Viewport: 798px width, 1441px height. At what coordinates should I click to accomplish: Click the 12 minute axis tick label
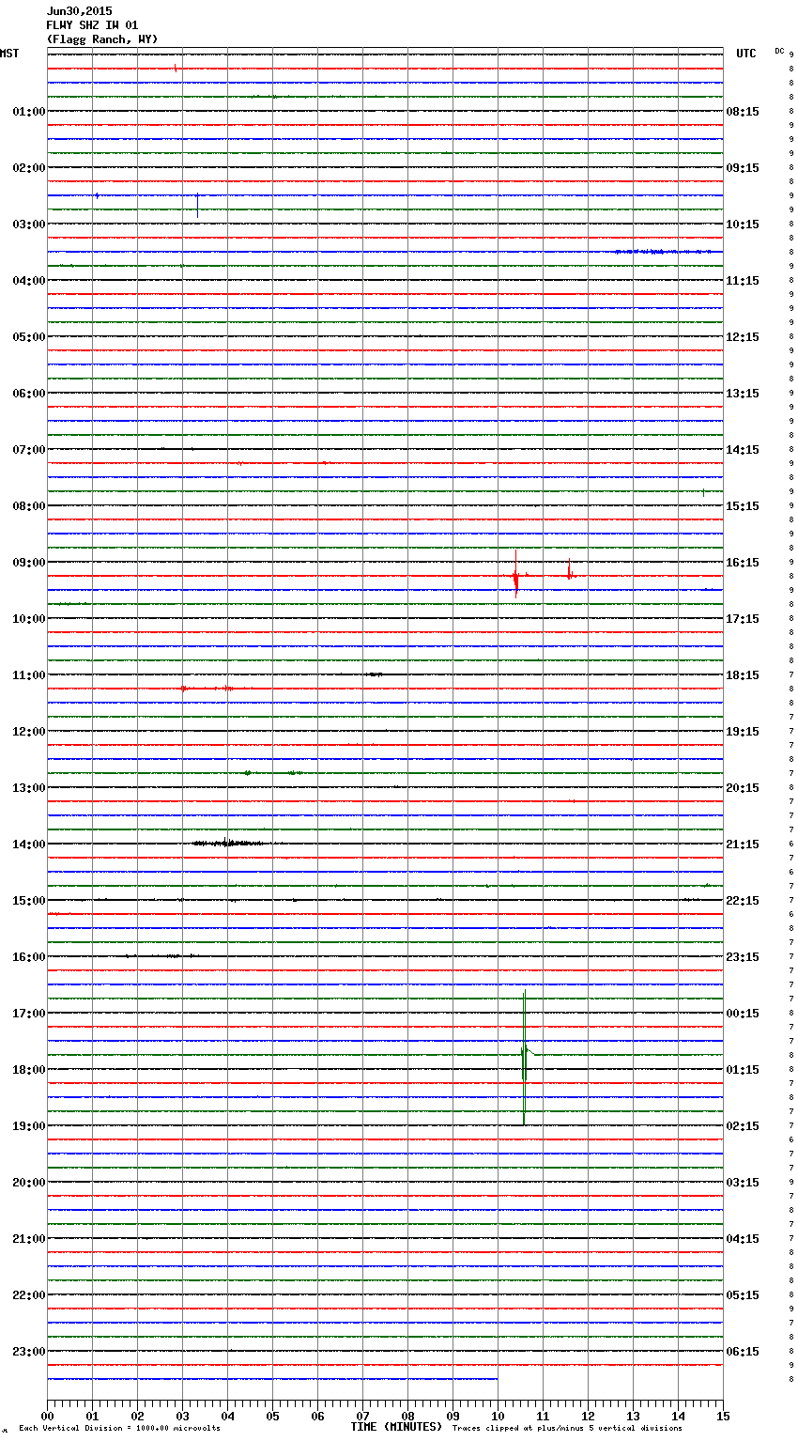(588, 1416)
